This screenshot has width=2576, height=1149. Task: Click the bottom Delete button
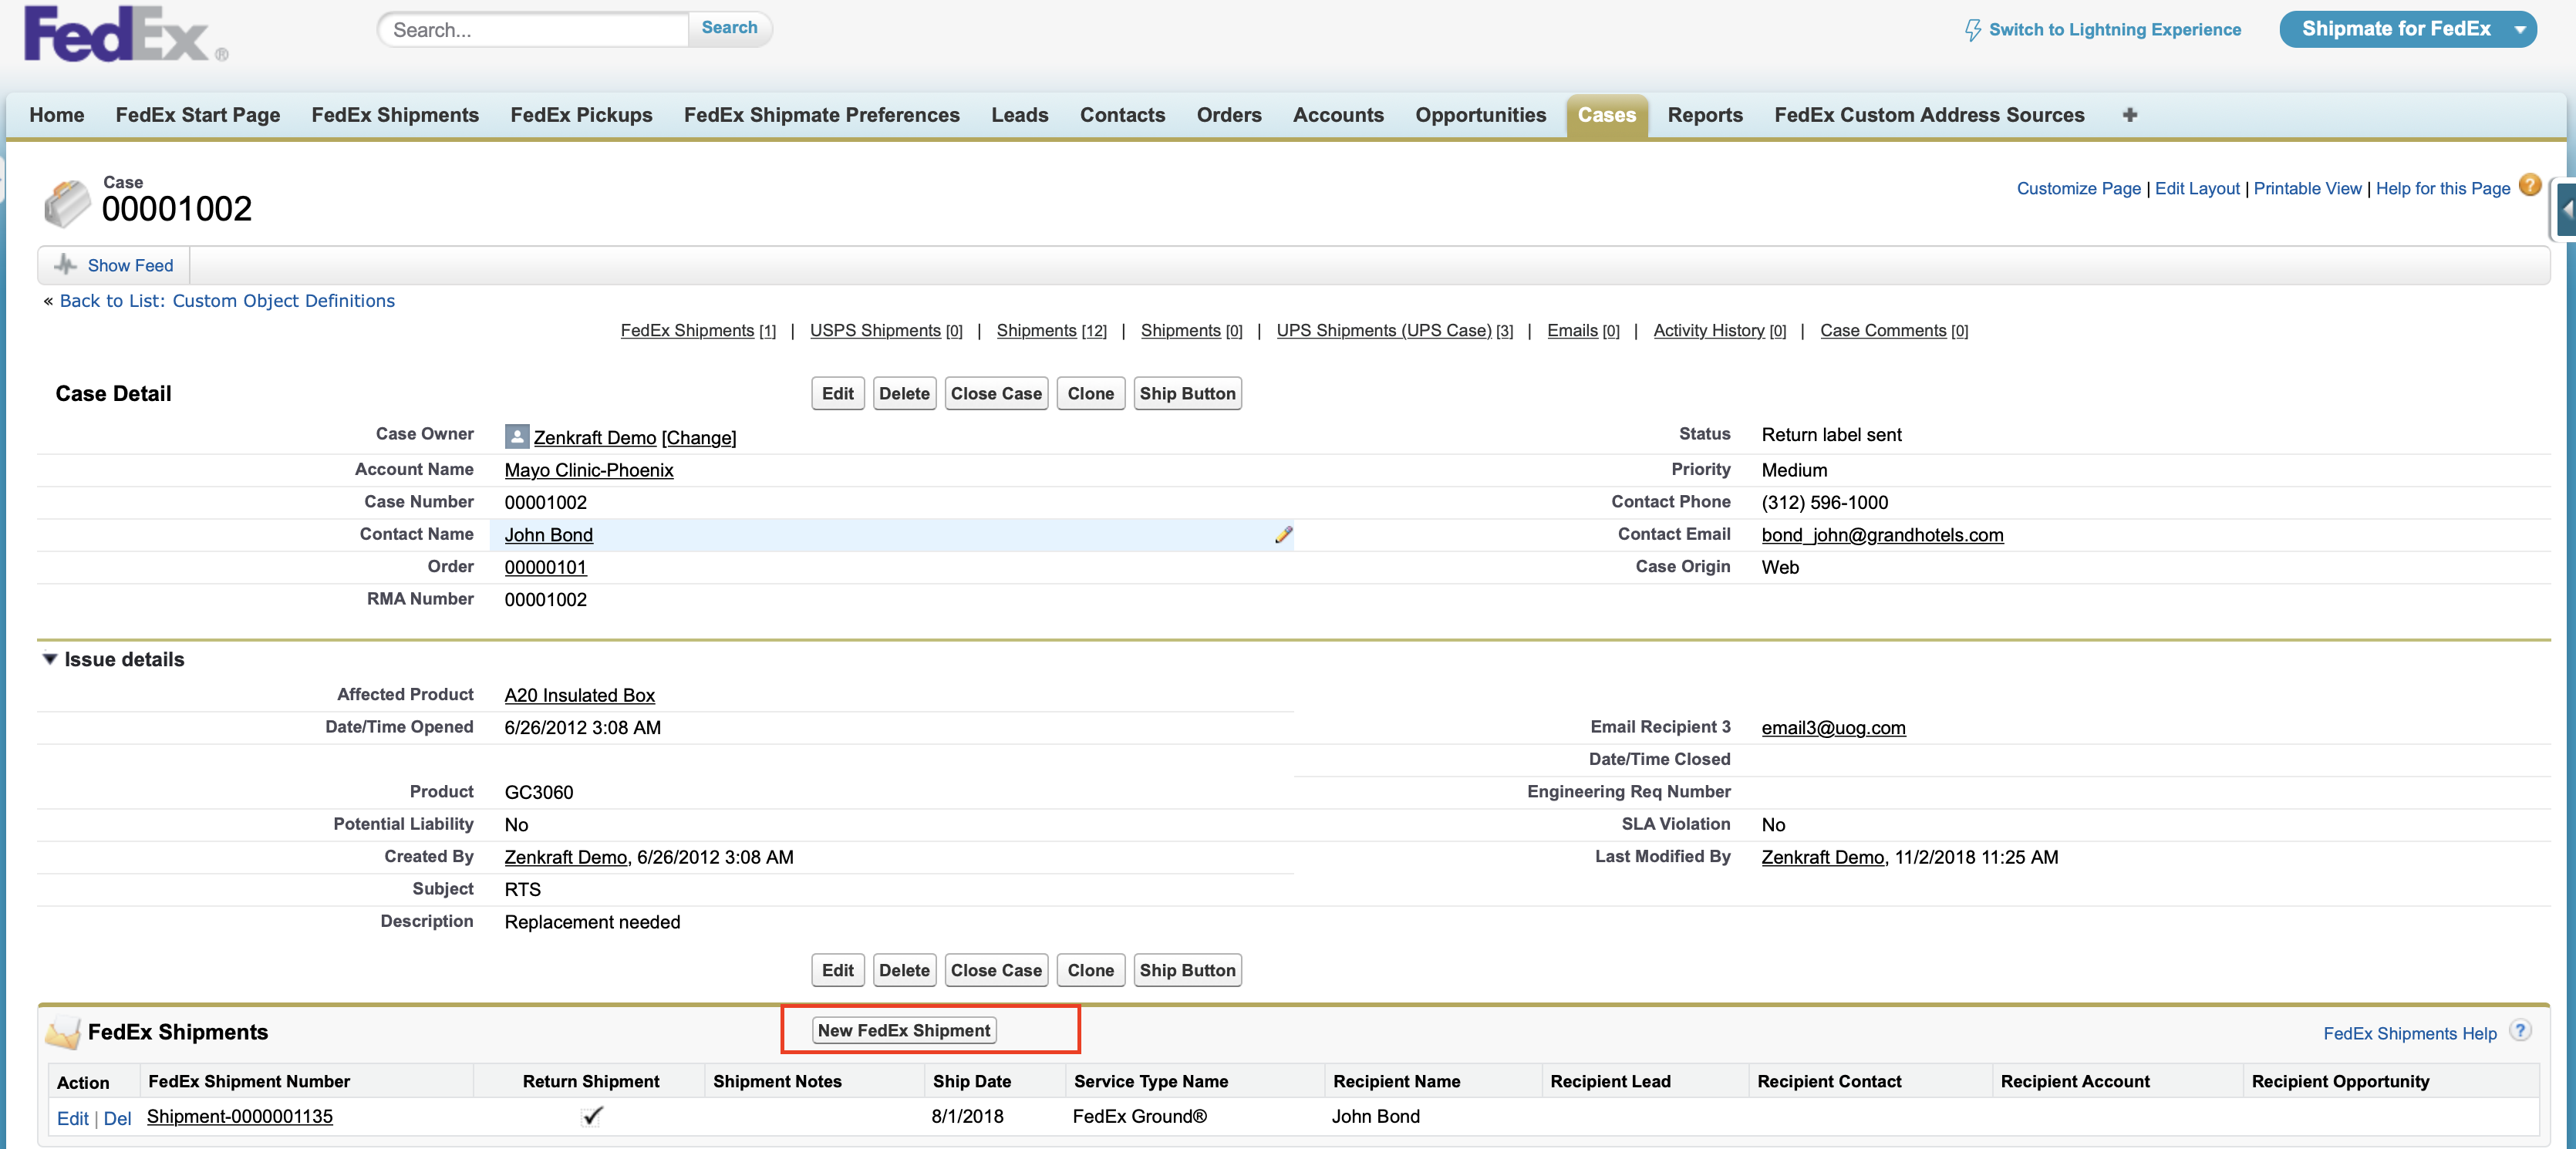tap(904, 970)
